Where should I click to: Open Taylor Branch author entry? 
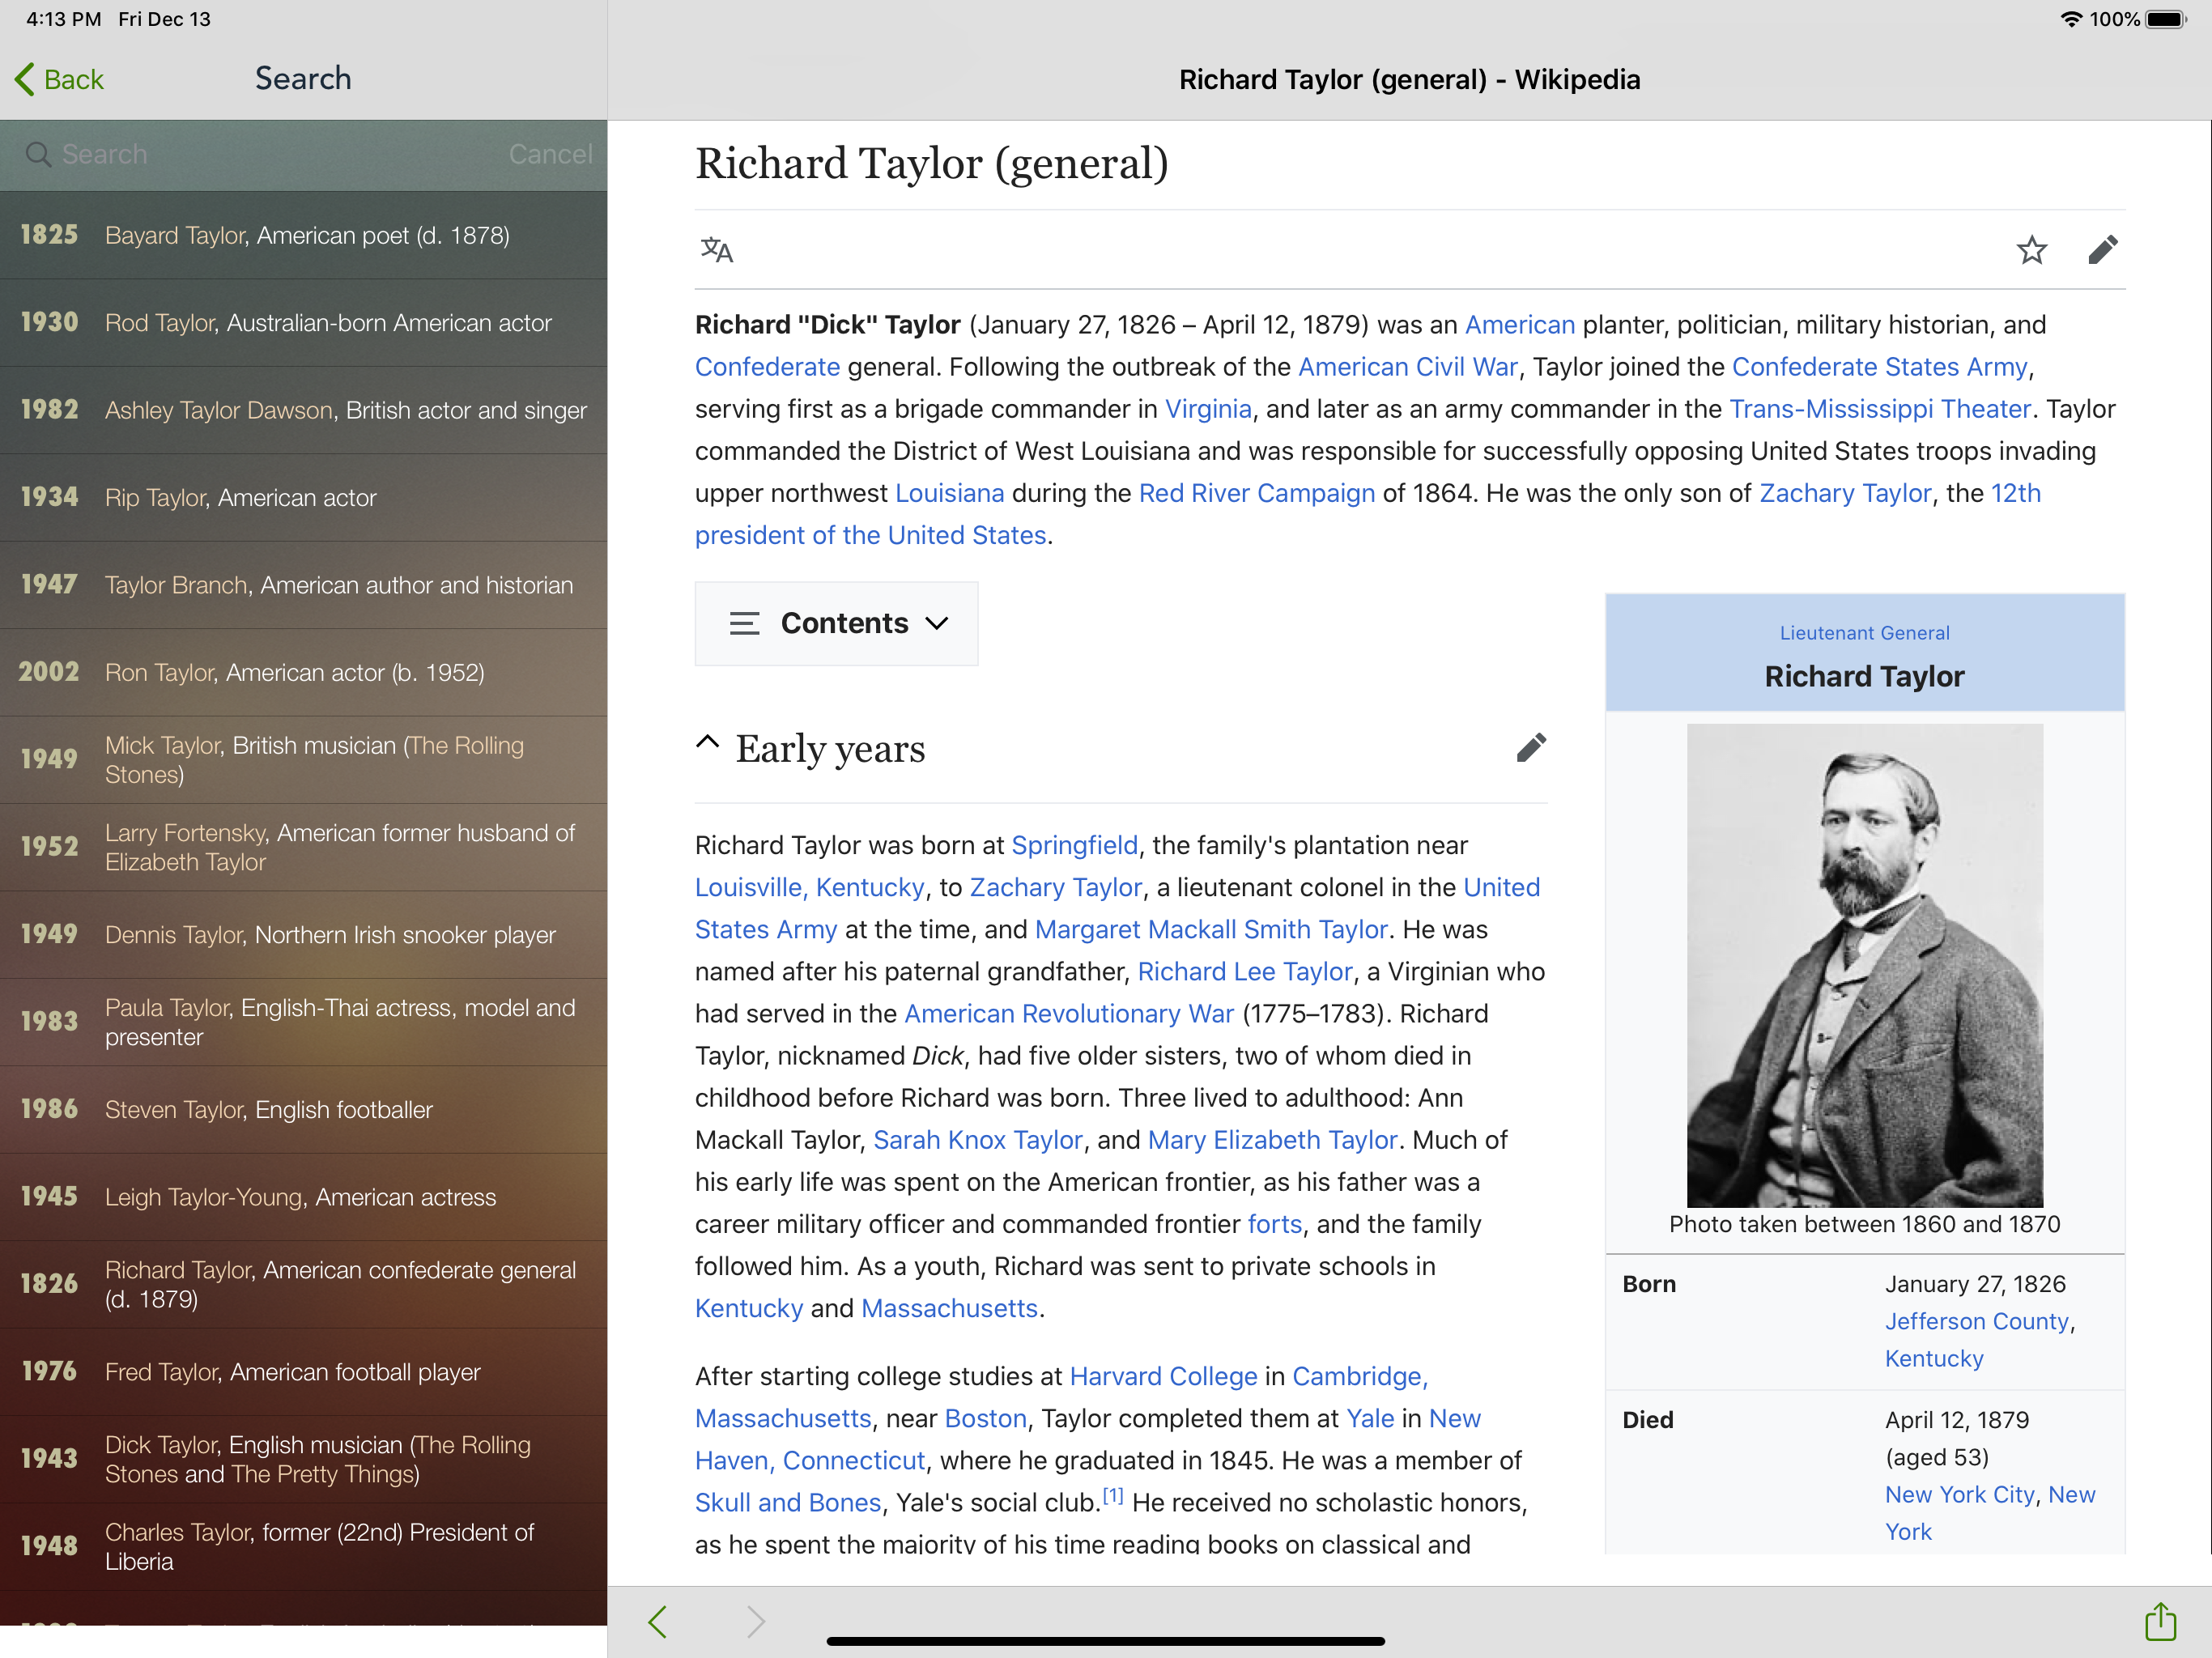tap(303, 585)
